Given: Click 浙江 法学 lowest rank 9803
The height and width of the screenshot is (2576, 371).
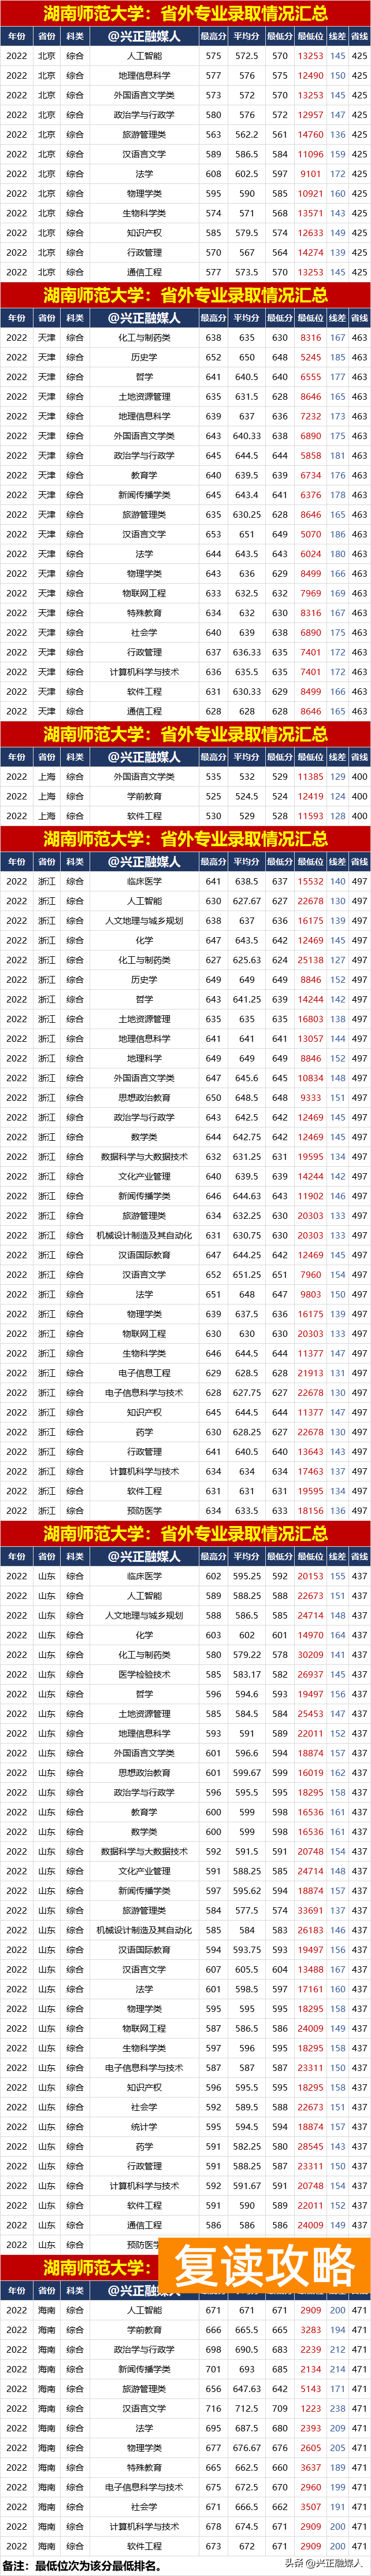Looking at the screenshot, I should (311, 1295).
